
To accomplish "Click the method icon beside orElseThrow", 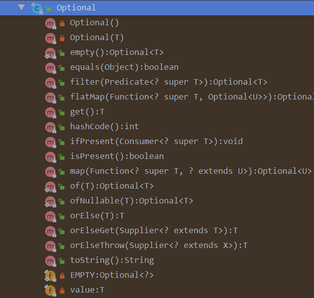I will coord(50,247).
